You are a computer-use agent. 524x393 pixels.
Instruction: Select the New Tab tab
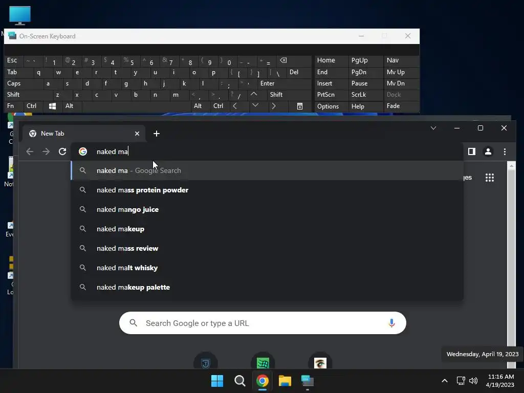83,134
